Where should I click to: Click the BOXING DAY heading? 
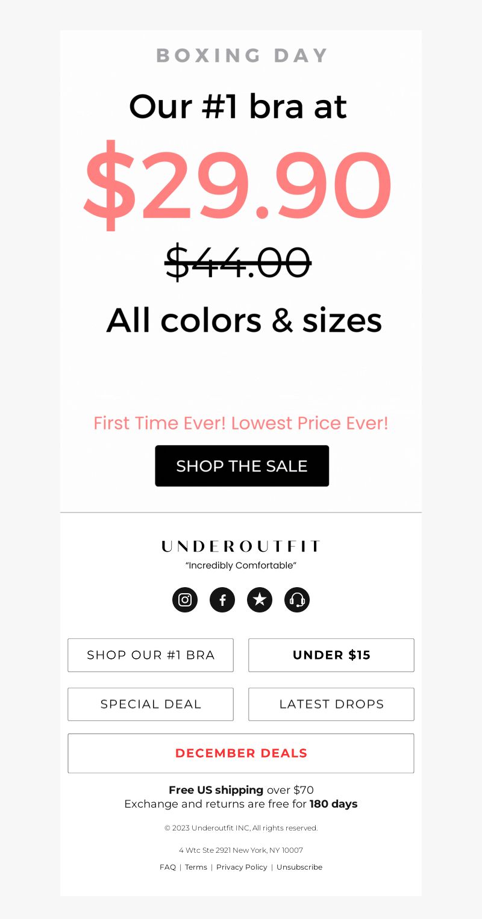tap(242, 55)
